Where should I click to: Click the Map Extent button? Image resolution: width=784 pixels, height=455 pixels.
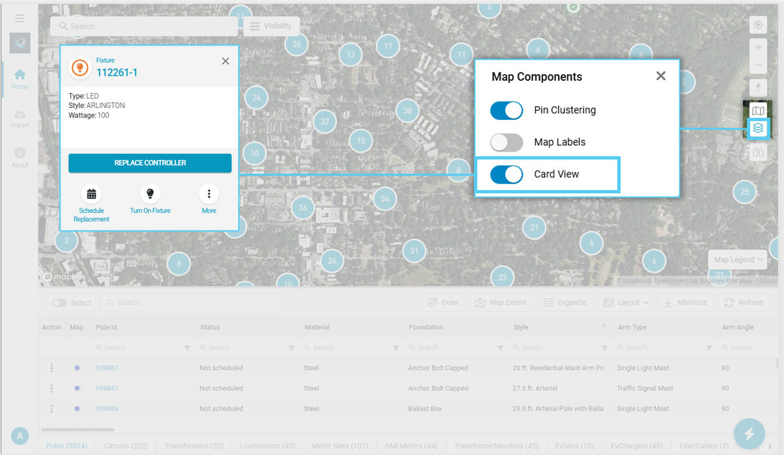click(501, 303)
